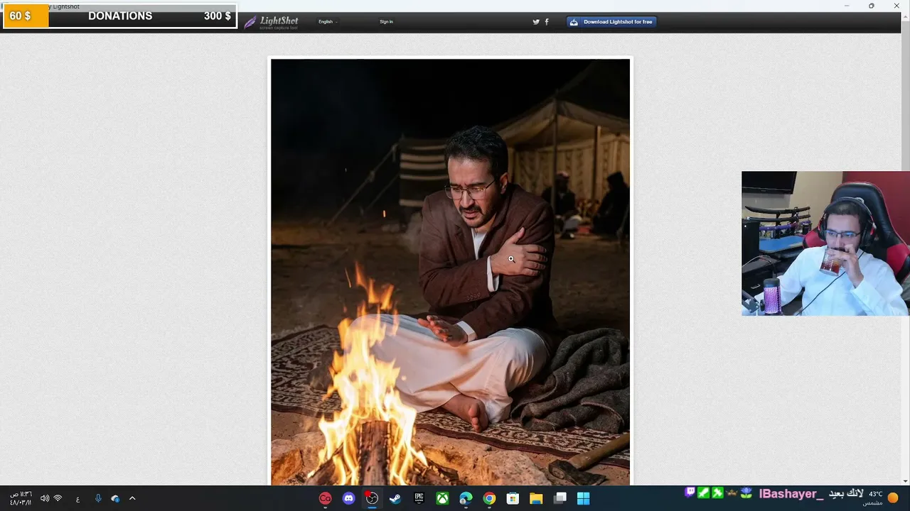Viewport: 910px width, 511px height.
Task: Open File Explorer from the taskbar
Action: (536, 498)
